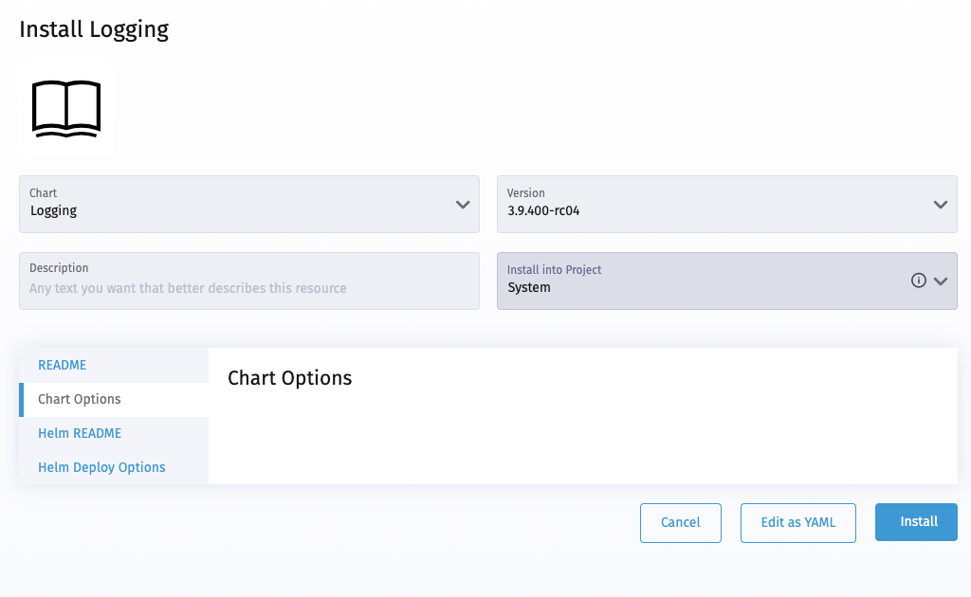Click the Chart Options section heading
This screenshot has height=597, width=971.
(288, 377)
